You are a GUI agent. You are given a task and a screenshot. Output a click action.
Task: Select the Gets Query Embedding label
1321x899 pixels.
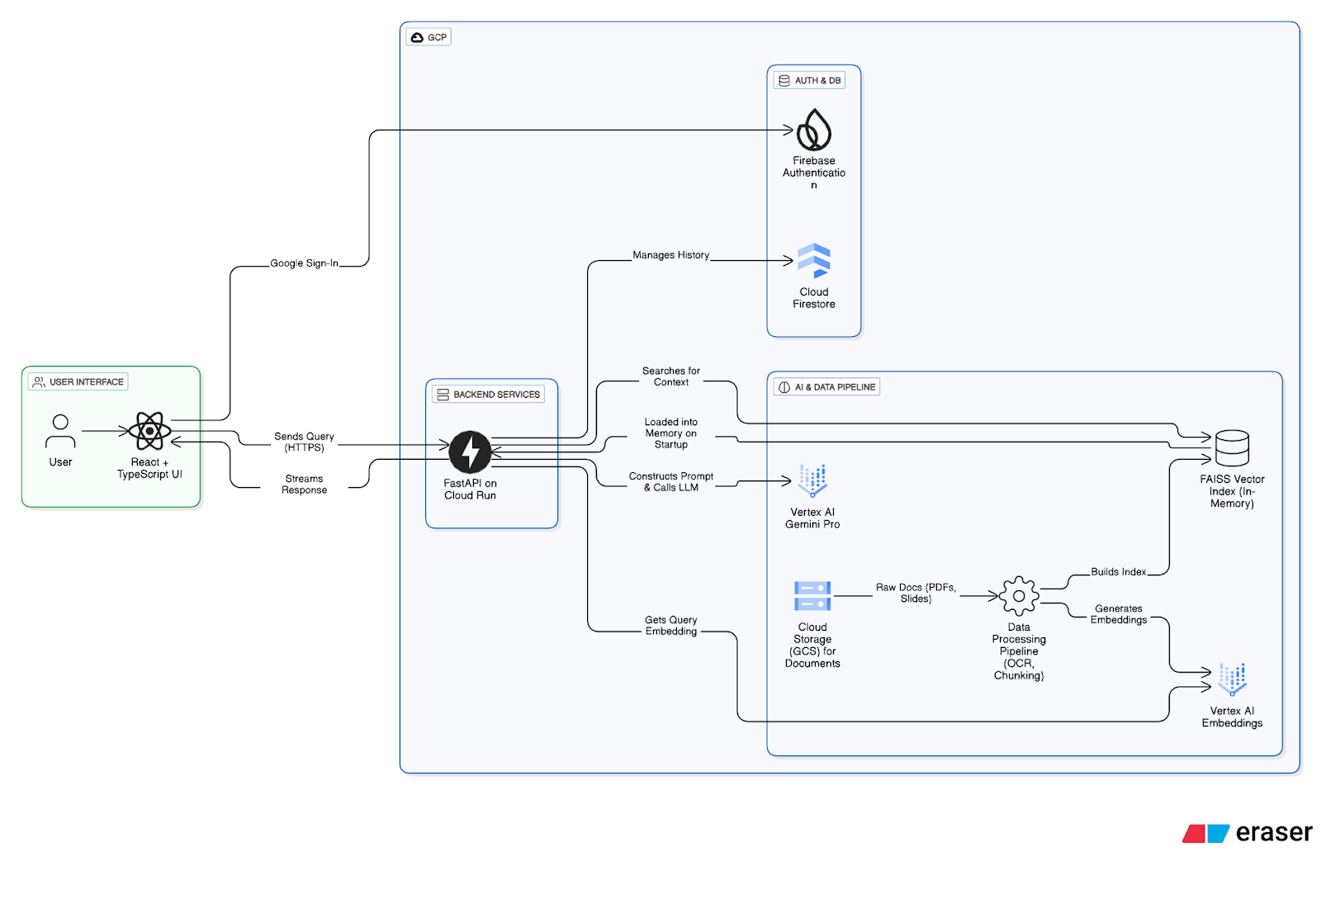click(x=670, y=626)
